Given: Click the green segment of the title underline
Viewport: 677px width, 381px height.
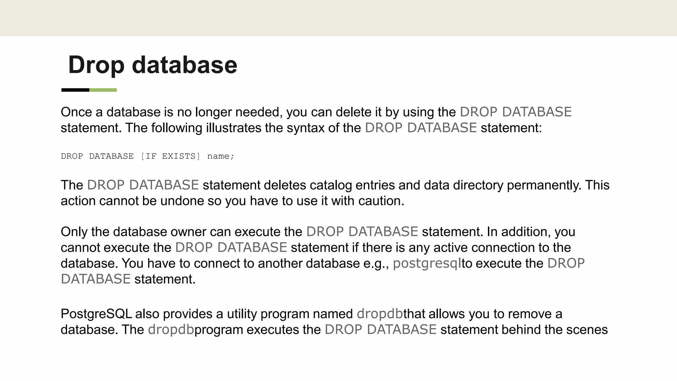Looking at the screenshot, I should (x=103, y=90).
